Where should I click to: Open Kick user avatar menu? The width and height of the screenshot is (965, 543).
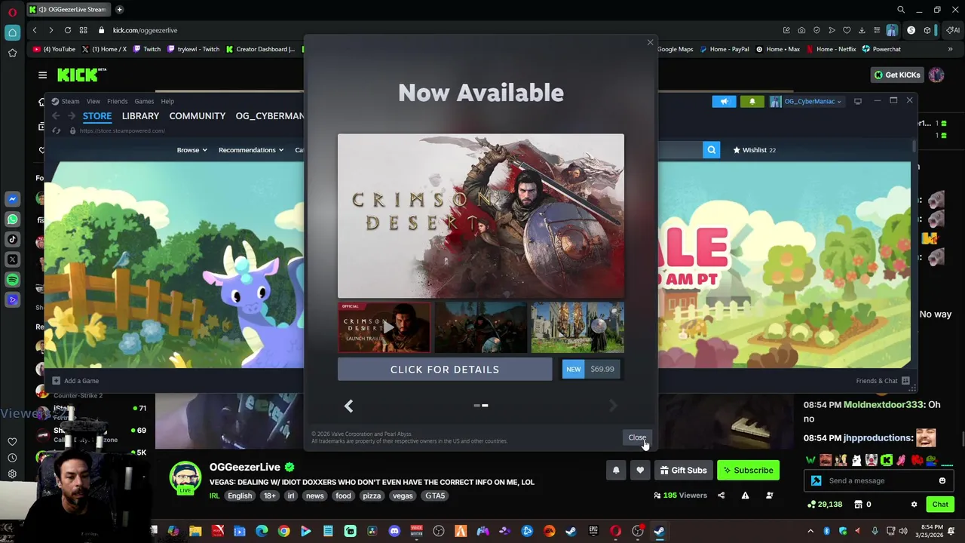936,75
